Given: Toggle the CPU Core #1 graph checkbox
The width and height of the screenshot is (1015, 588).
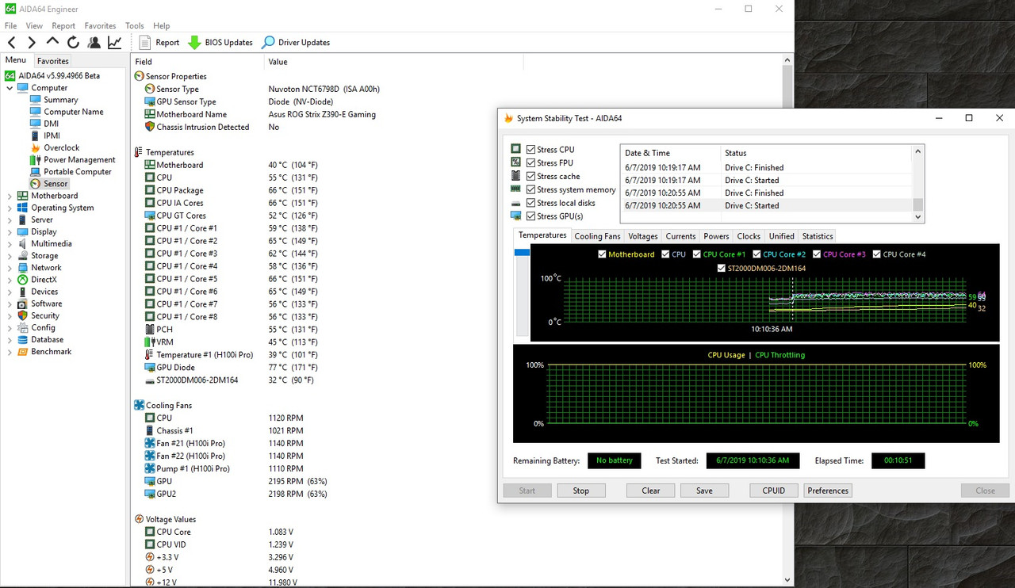Looking at the screenshot, I should (697, 254).
